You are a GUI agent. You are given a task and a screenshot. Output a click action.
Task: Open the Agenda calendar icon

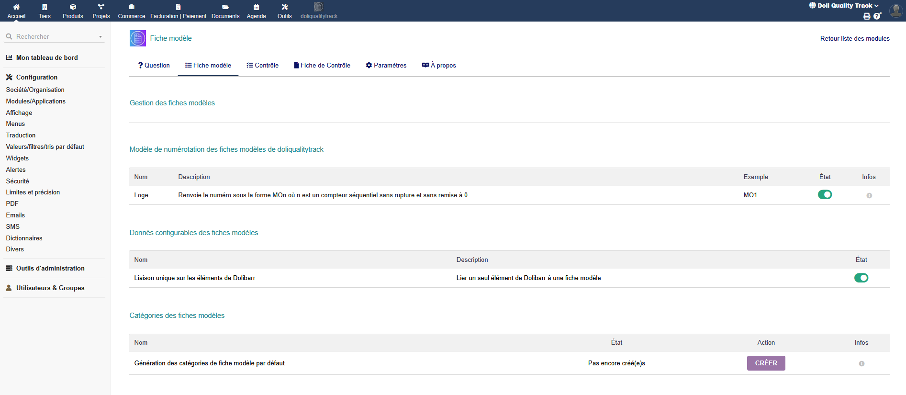pyautogui.click(x=256, y=7)
